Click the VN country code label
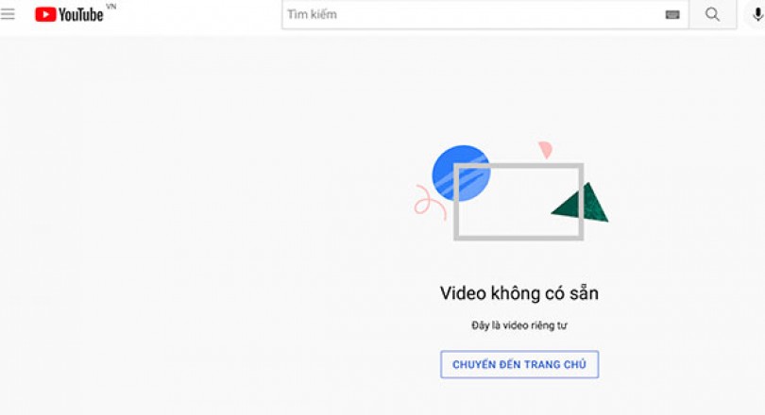 111,7
